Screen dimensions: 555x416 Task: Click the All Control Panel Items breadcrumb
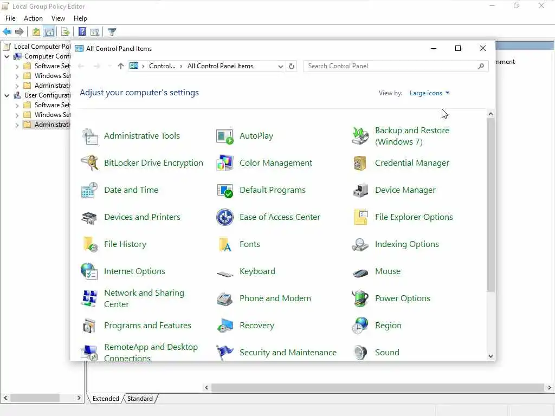click(x=220, y=66)
